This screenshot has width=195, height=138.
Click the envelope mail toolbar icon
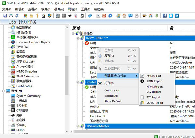[136, 16]
